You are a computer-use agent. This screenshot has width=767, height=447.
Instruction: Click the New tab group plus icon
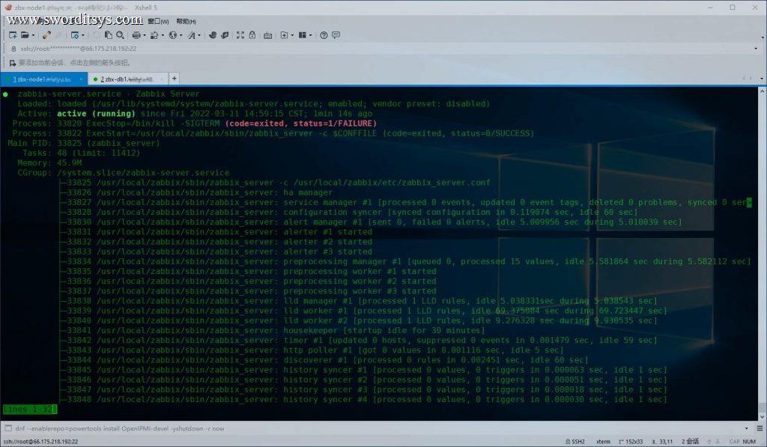pos(284,35)
